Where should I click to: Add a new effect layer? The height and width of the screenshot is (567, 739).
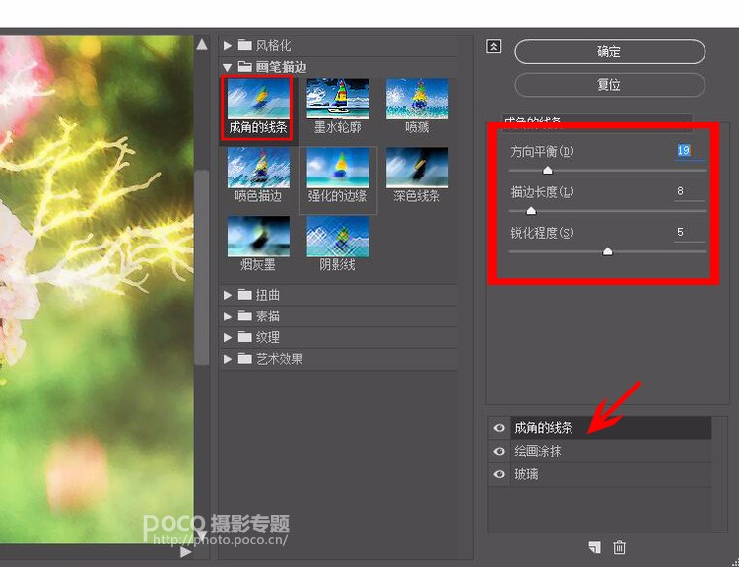[594, 547]
